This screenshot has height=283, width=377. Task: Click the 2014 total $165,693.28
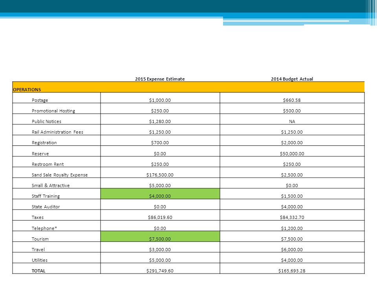pyautogui.click(x=292, y=270)
